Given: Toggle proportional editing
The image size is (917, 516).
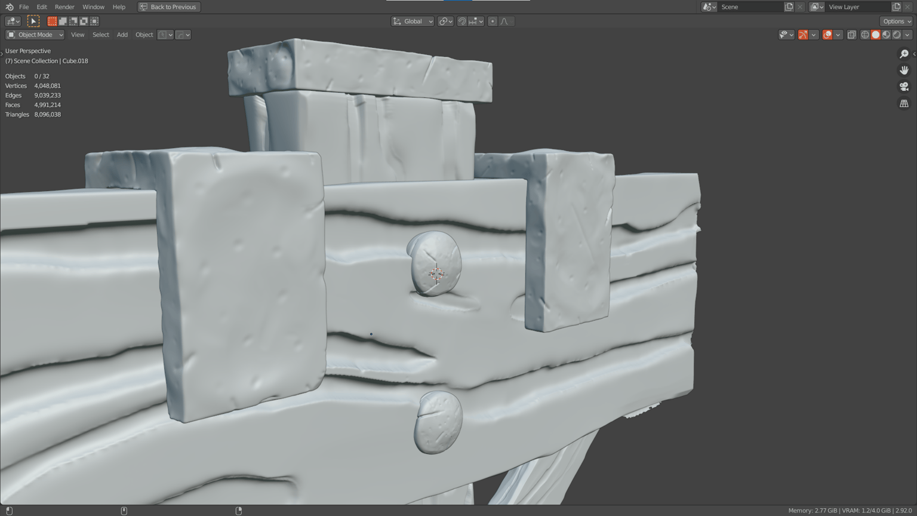Looking at the screenshot, I should click(x=493, y=21).
